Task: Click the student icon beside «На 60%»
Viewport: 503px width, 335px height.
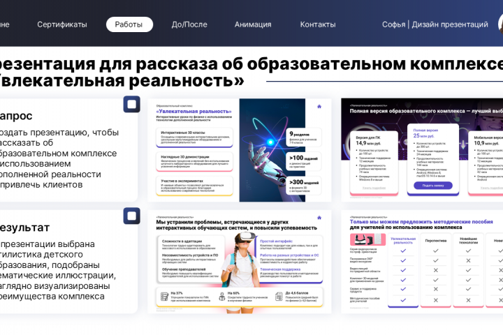Action: click(222, 297)
